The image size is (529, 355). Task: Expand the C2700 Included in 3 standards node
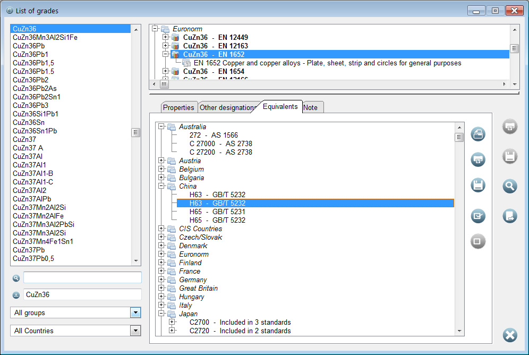[172, 322]
